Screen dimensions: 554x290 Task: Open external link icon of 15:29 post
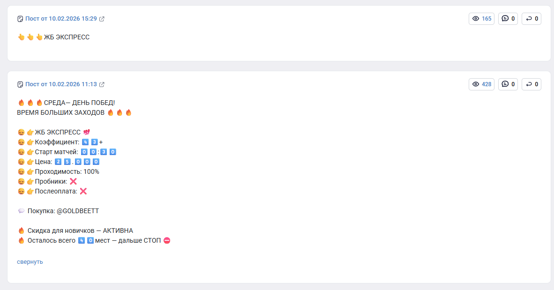pos(102,19)
